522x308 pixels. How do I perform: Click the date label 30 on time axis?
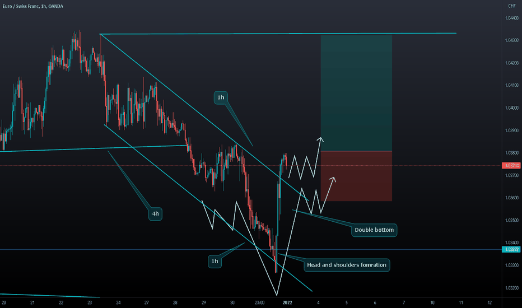(x=232, y=302)
